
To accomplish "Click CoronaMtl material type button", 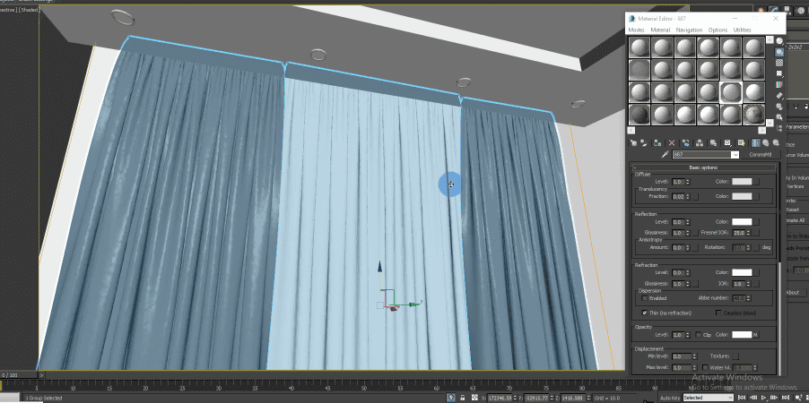I will (x=760, y=155).
